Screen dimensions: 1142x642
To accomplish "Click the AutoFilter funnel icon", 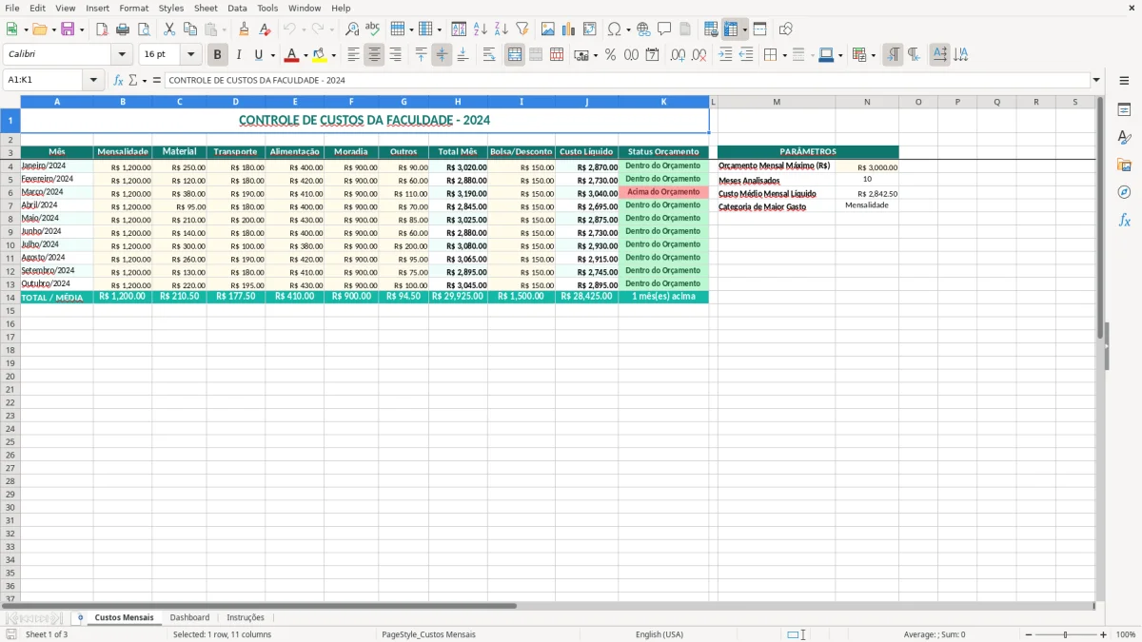I will (522, 29).
